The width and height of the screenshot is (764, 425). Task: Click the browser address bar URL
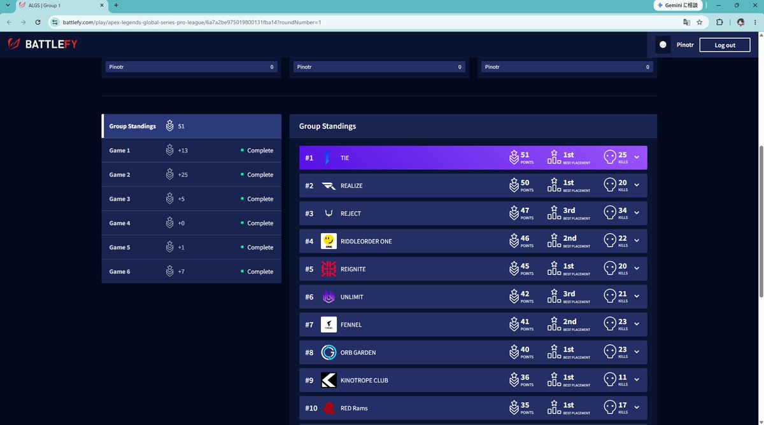pos(192,22)
